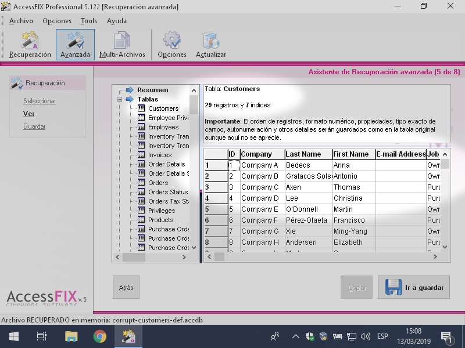Collapse the Tablas tree node
This screenshot has width=465, height=348.
119,99
